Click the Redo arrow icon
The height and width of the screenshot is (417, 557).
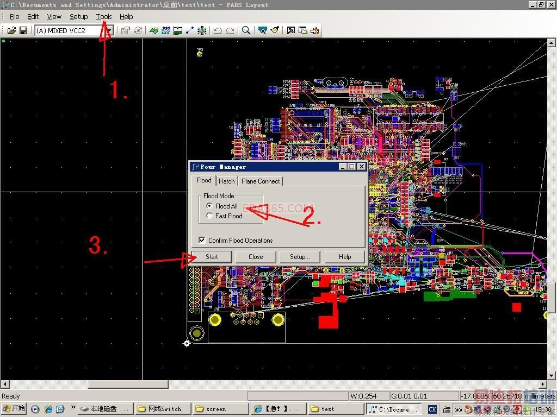[x=230, y=30]
